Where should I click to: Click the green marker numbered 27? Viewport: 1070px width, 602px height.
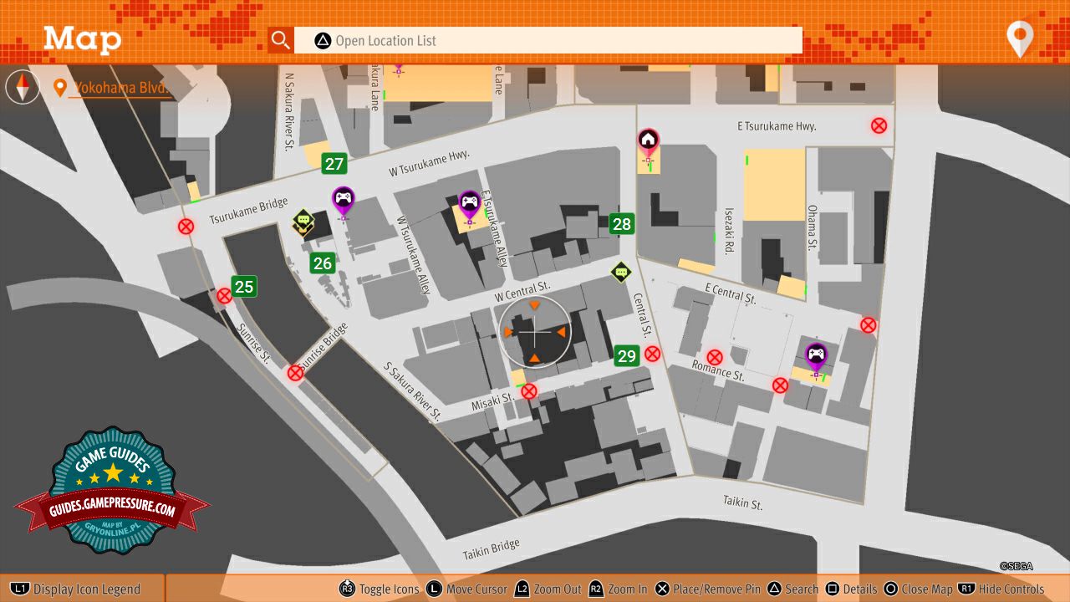pyautogui.click(x=334, y=164)
